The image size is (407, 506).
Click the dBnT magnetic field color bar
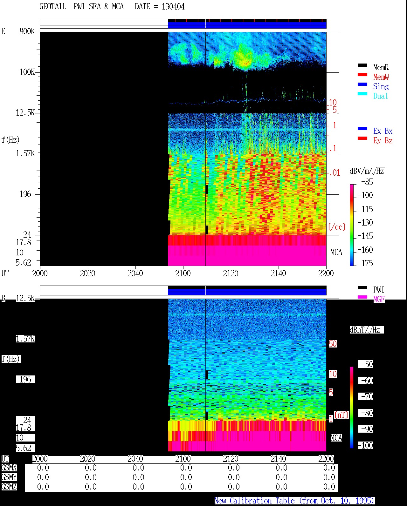(352, 408)
